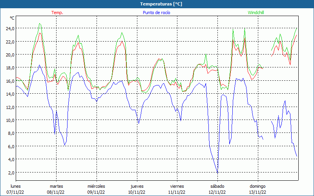Screen dimensions: 314x196
Task: Click the 2,0 y-axis value
Action: 11,172
